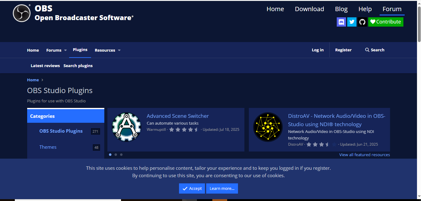Open the OBS Discord server icon

[341, 22]
